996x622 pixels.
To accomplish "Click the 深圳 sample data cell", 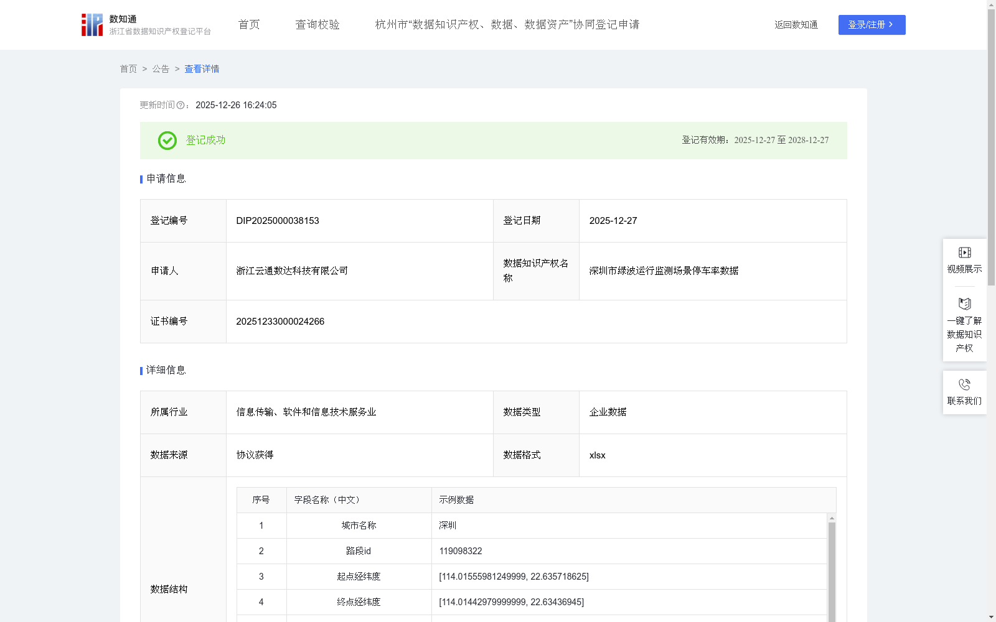I will (x=629, y=526).
